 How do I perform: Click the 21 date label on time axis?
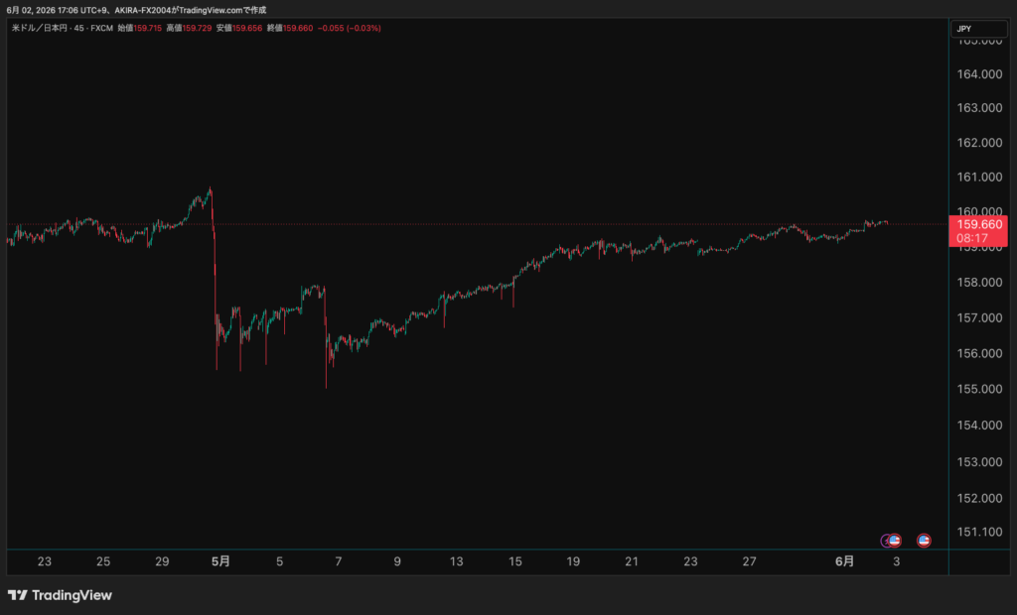[x=632, y=561]
